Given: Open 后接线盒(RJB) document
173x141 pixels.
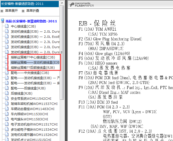Looking at the screenshot, I should pyautogui.click(x=22, y=93).
